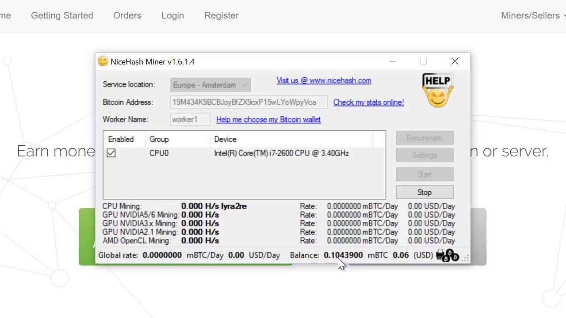Image resolution: width=566 pixels, height=318 pixels.
Task: Click the GPU NVIDIA2.1 Mining label
Action: tap(140, 232)
